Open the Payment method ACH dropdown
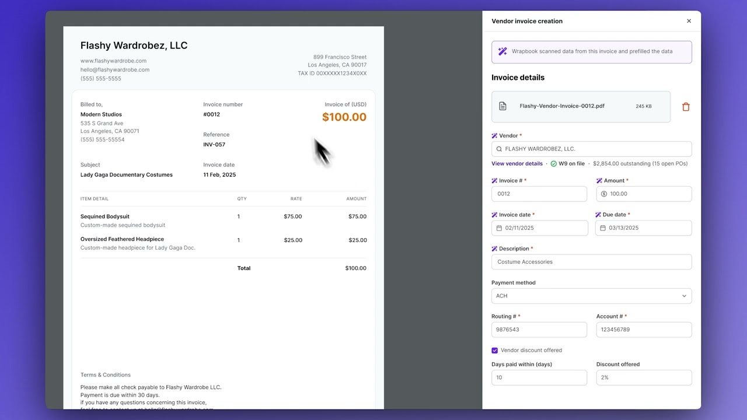 point(592,296)
